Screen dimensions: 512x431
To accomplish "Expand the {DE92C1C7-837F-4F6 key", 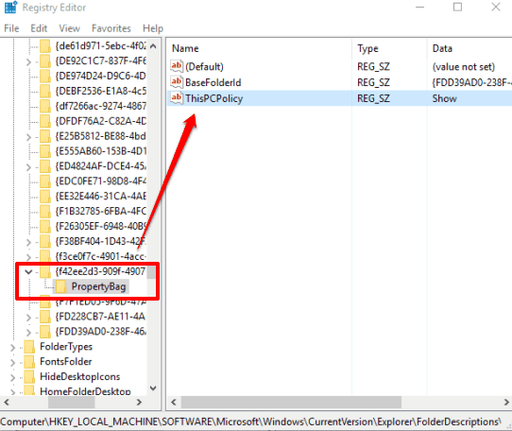I will tap(28, 61).
